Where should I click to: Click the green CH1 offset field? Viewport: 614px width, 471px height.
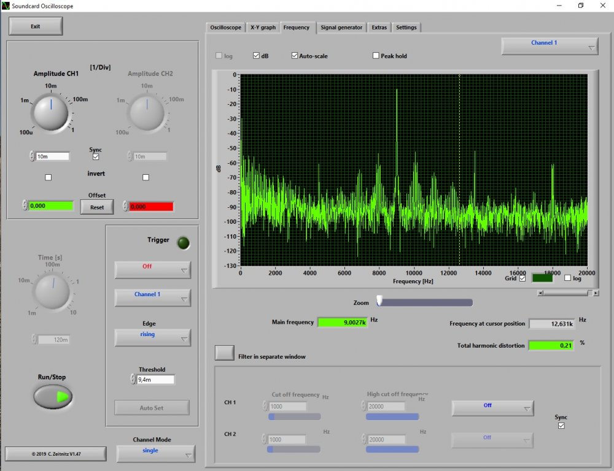(51, 206)
